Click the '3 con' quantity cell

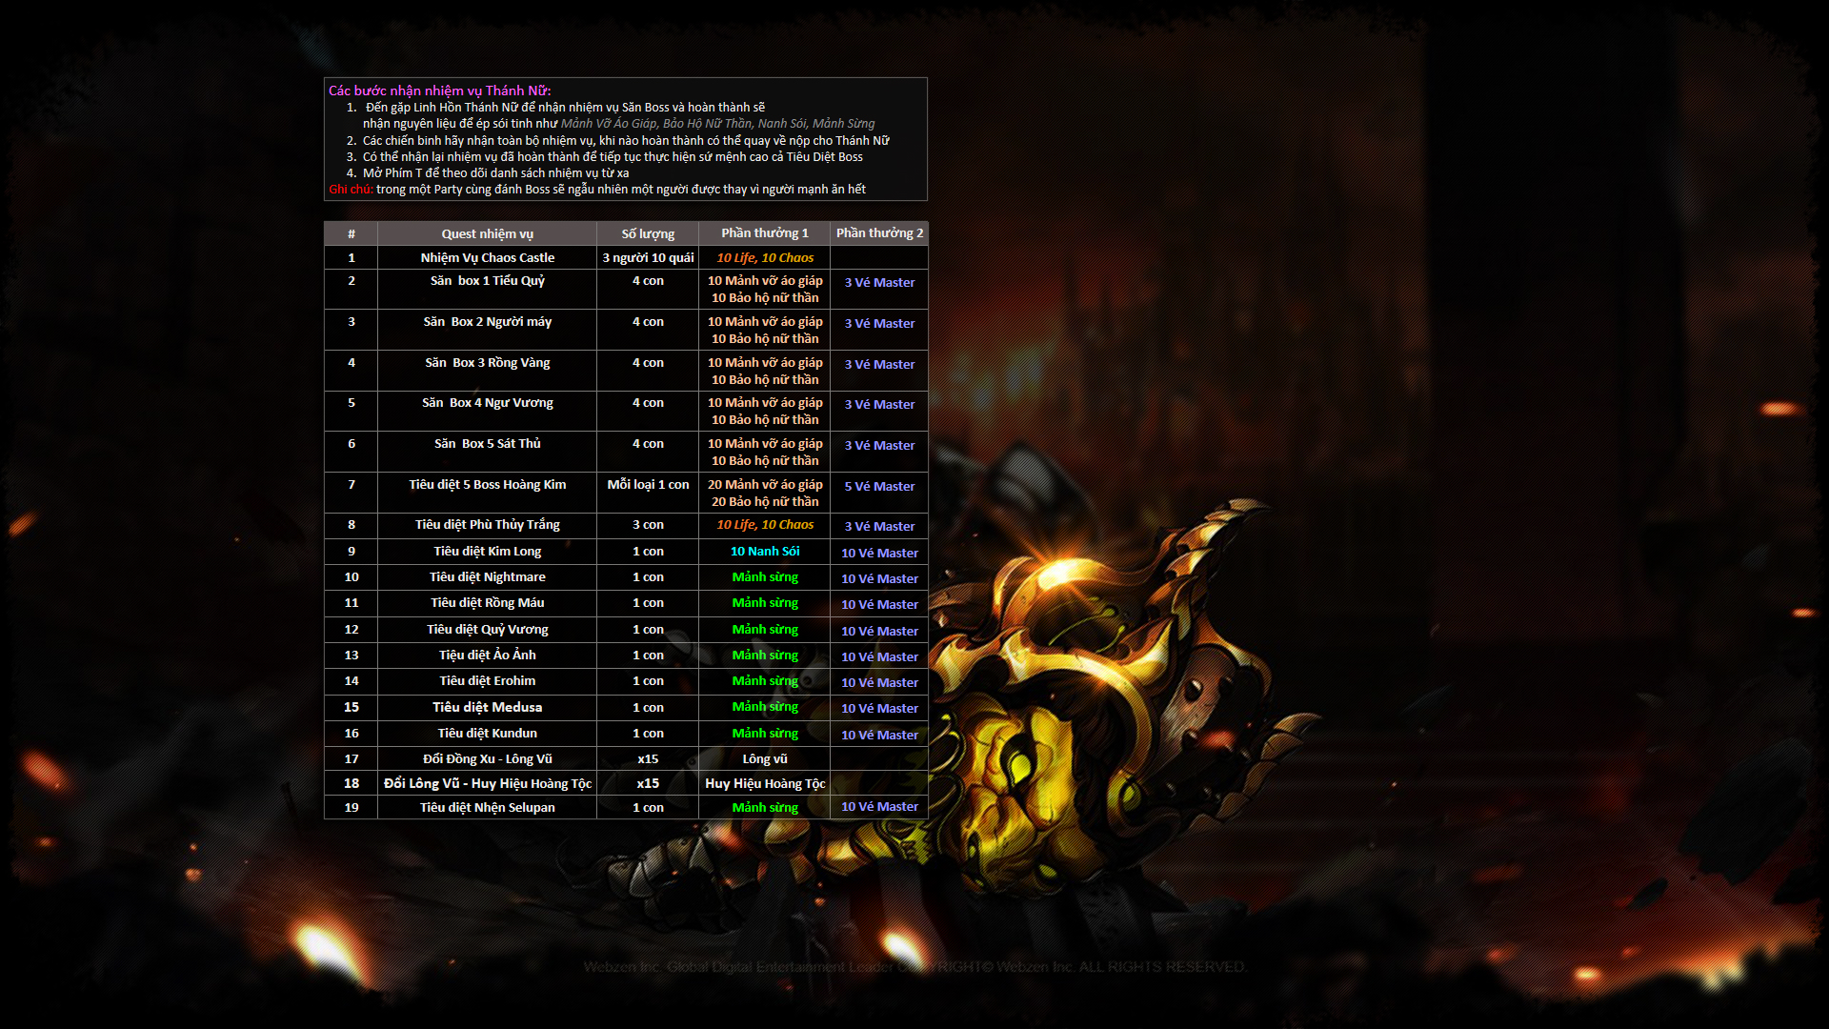point(648,525)
